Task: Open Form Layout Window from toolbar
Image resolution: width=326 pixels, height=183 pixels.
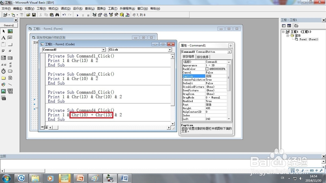Action: pos(105,15)
